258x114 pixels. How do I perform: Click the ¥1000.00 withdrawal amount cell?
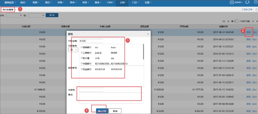pyautogui.click(x=159, y=90)
